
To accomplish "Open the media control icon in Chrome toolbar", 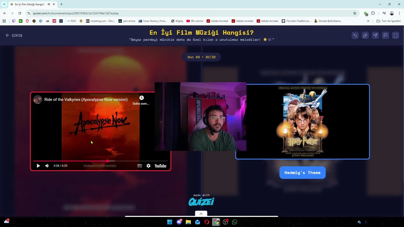I will pos(384,13).
